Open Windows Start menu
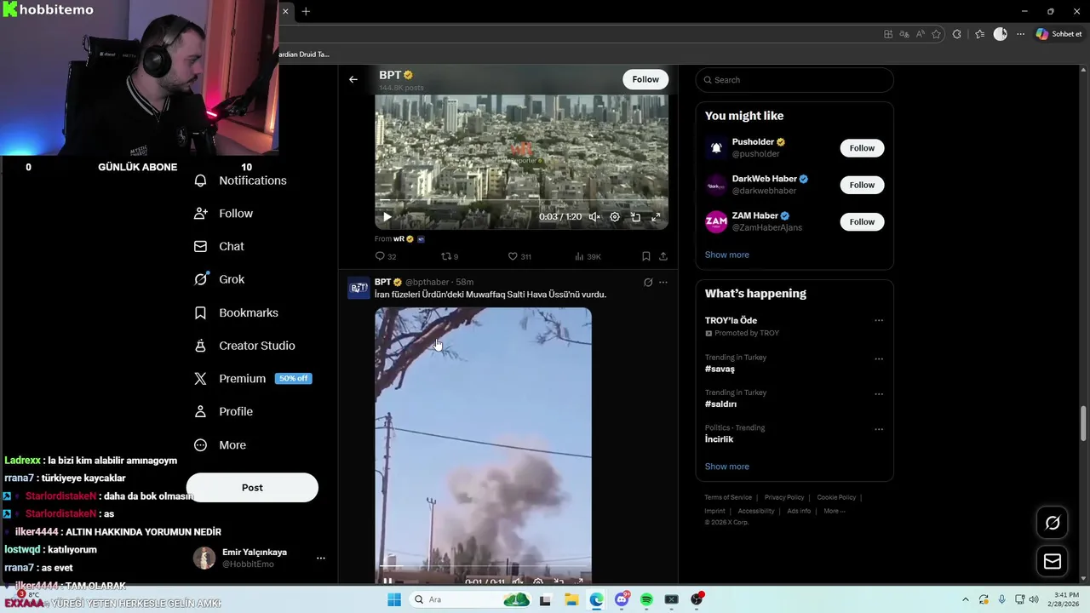The height and width of the screenshot is (613, 1090). (394, 599)
